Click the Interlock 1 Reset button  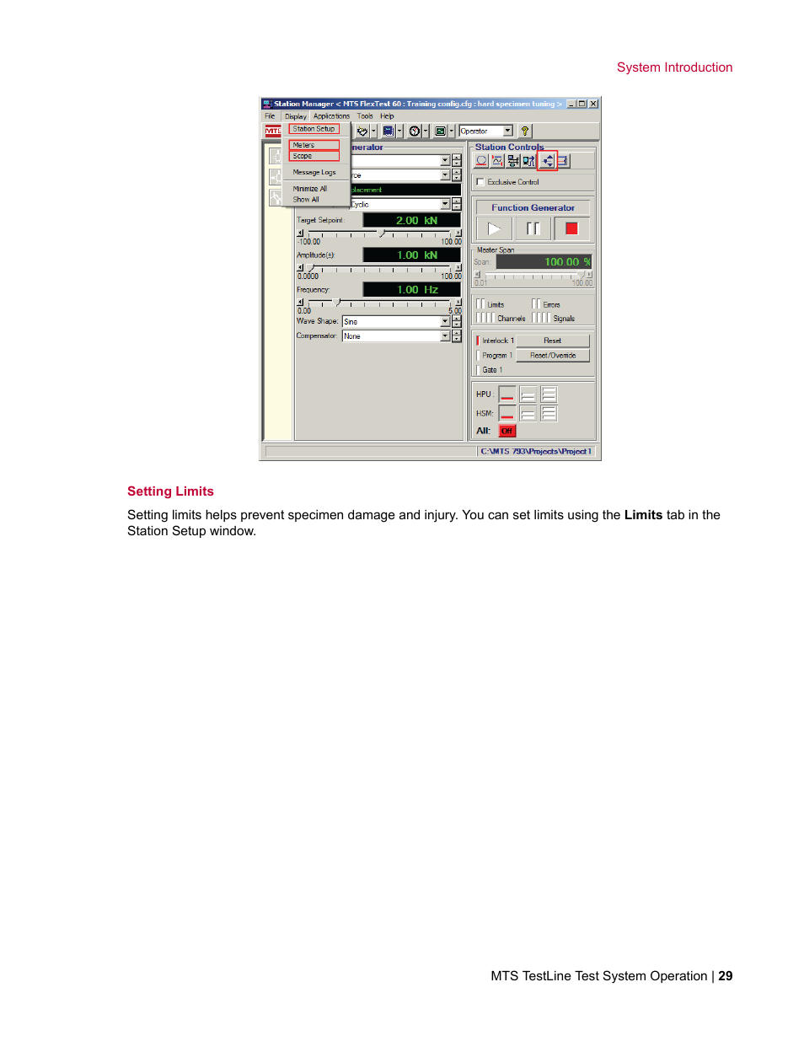[552, 341]
